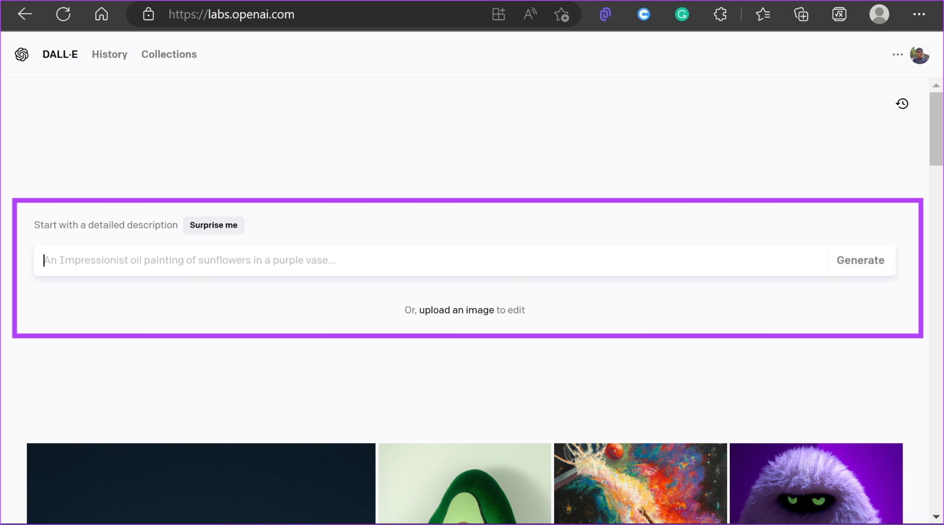Click the browser home icon
The height and width of the screenshot is (525, 944).
coord(101,14)
